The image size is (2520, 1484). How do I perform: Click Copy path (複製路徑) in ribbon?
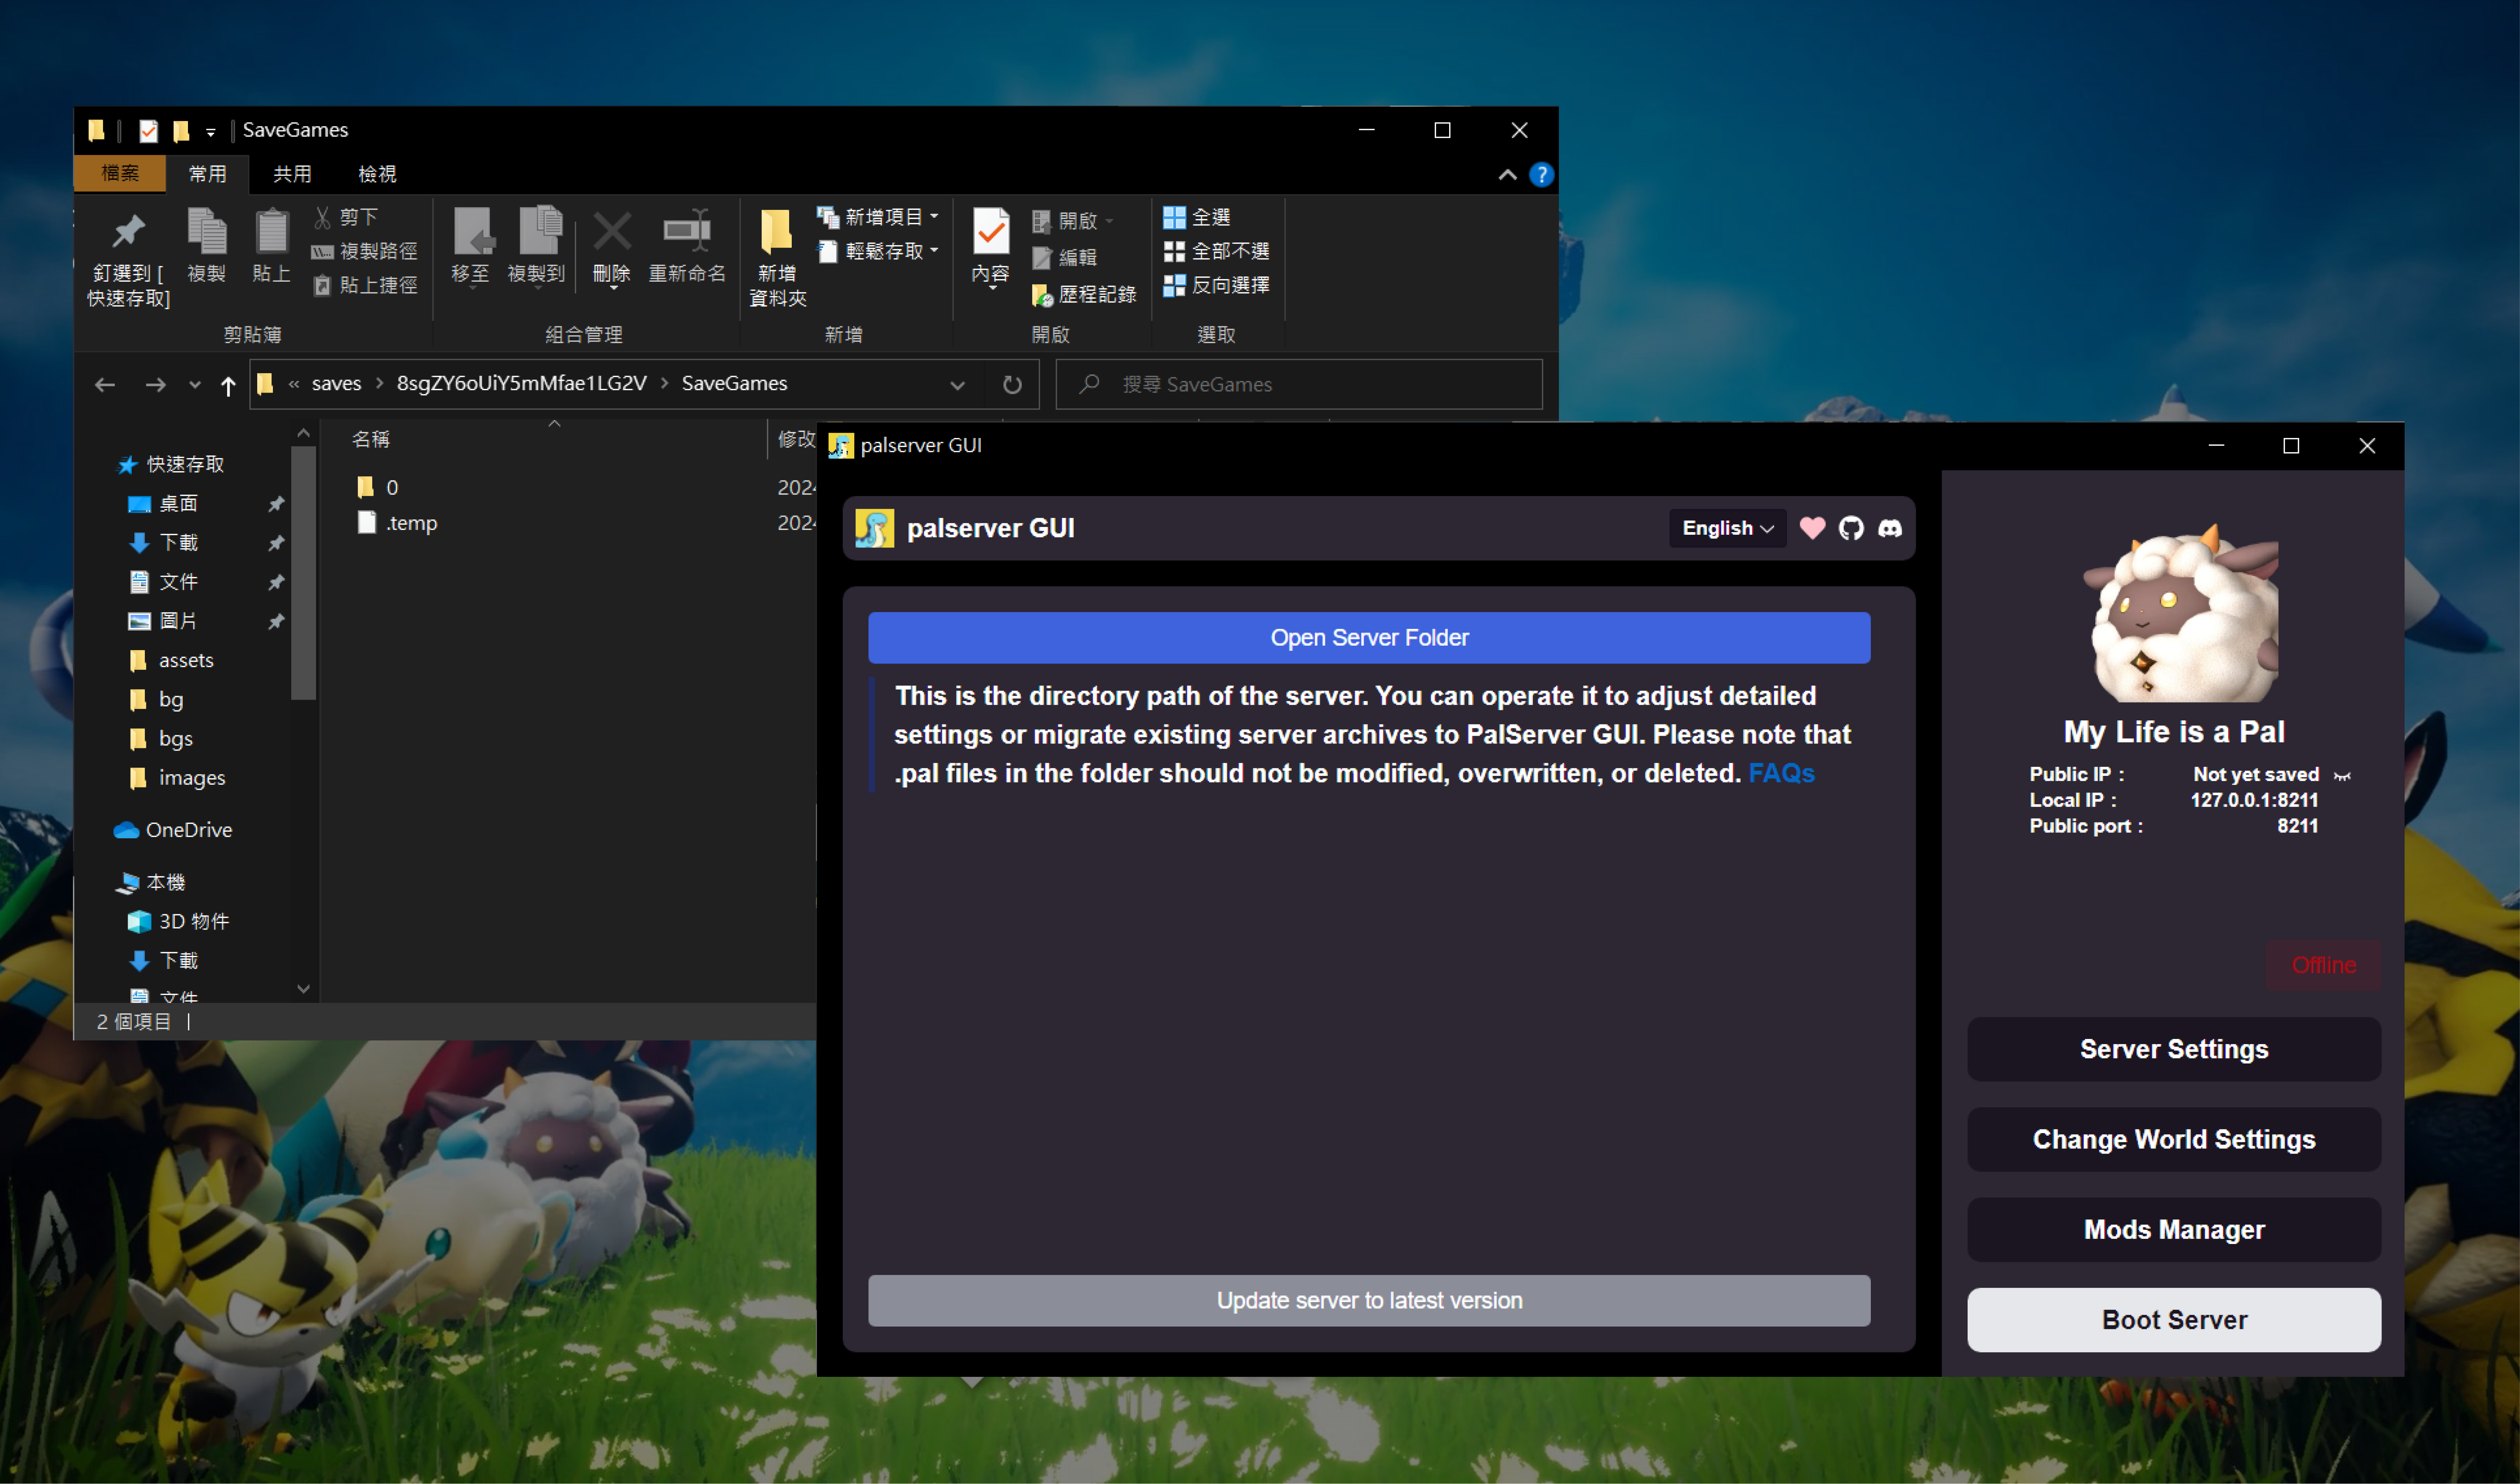(x=364, y=251)
